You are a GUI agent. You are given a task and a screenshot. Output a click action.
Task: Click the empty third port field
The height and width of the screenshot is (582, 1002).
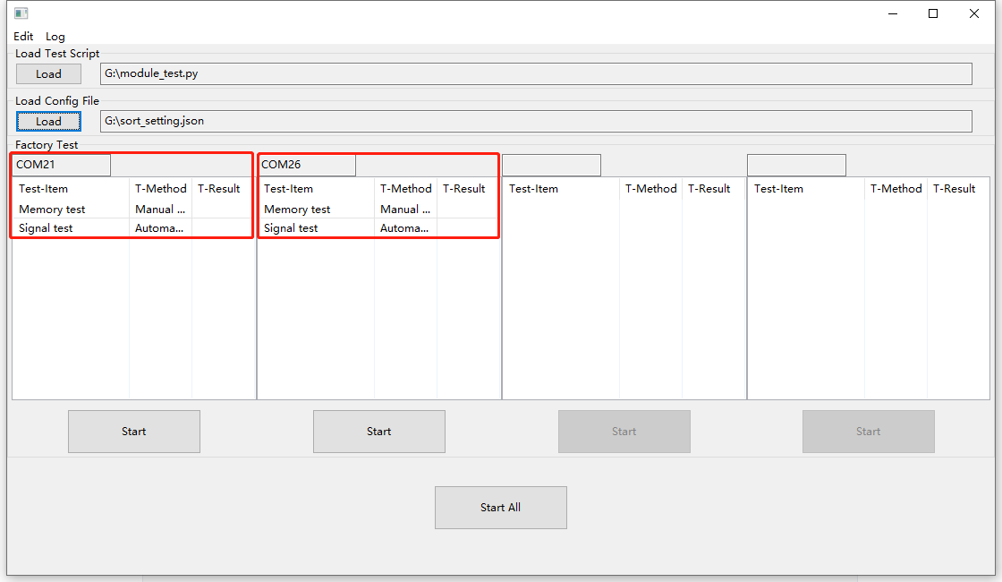tap(551, 165)
